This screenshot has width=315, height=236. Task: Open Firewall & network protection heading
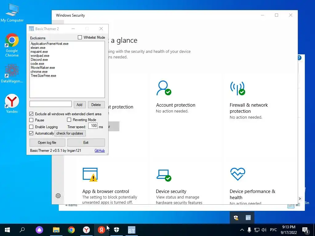[x=249, y=108]
